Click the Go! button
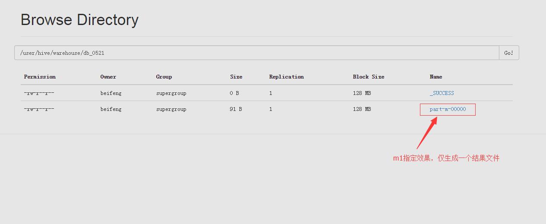Screen dimensions: 546x224 click(x=509, y=53)
